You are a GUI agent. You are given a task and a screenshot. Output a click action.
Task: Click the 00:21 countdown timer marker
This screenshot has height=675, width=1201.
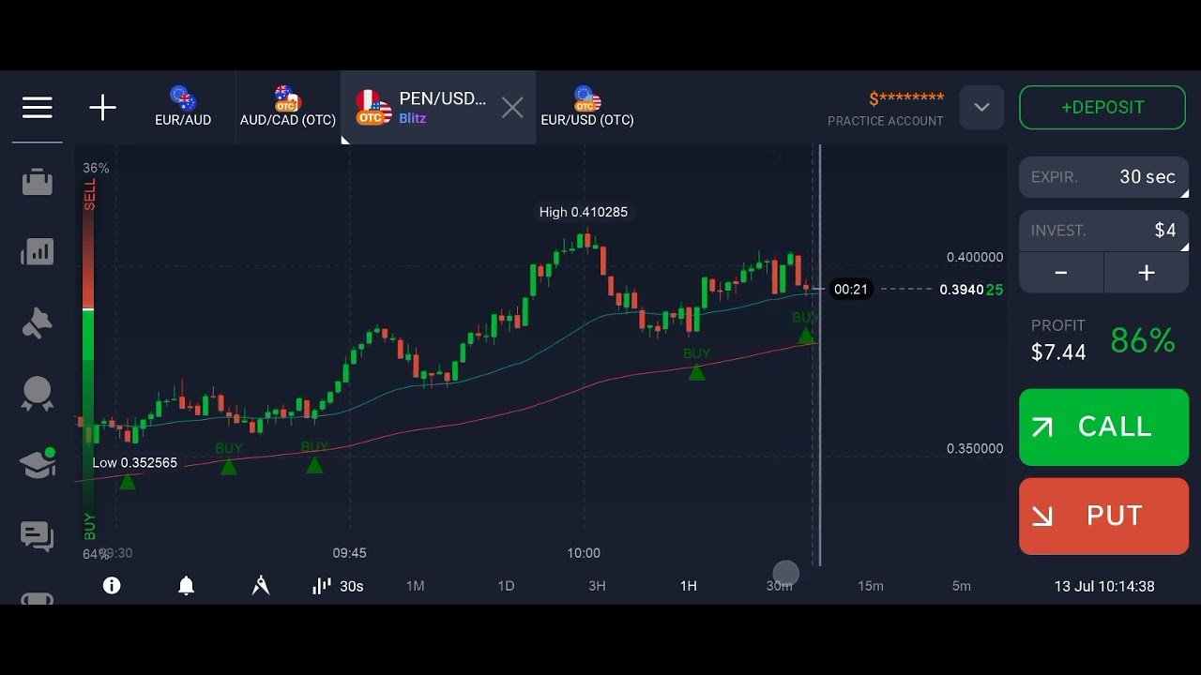coord(850,290)
